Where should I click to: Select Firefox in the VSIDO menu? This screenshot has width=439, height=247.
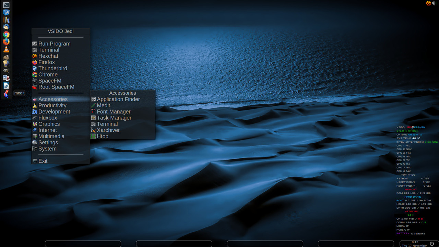pos(61,62)
